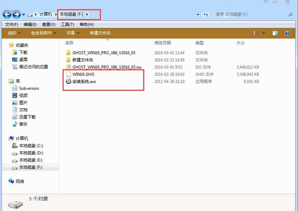Open the 帮助(H) menu
Image resolution: width=298 pixels, height=211 pixels.
click(86, 24)
